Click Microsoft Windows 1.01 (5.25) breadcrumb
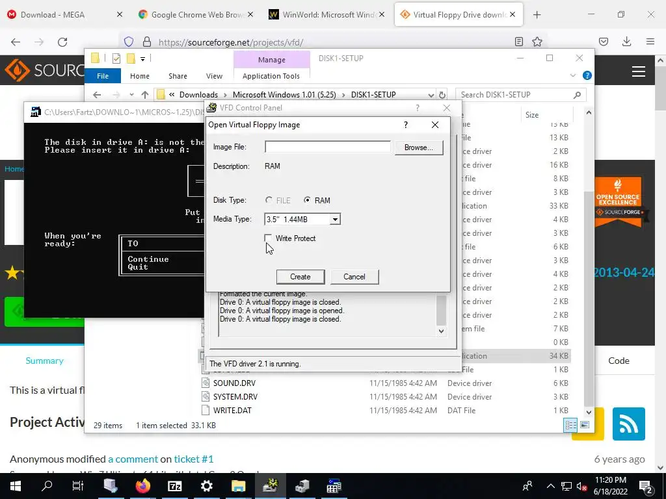This screenshot has width=666, height=499. pyautogui.click(x=284, y=95)
